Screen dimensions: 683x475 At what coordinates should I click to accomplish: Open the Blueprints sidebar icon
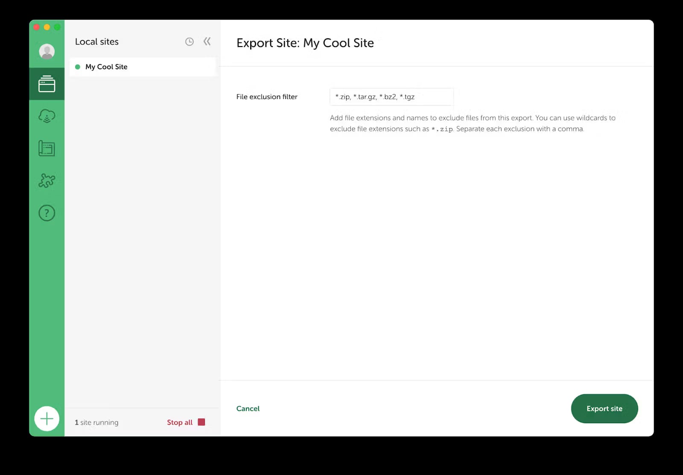point(47,149)
